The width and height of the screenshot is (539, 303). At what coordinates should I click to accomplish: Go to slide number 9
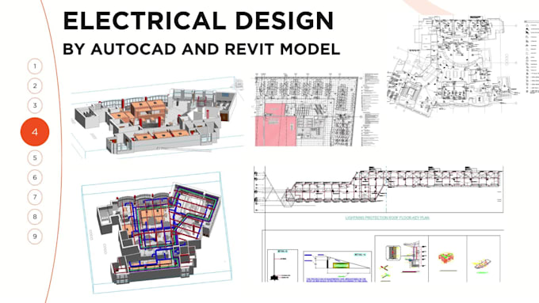tap(35, 237)
